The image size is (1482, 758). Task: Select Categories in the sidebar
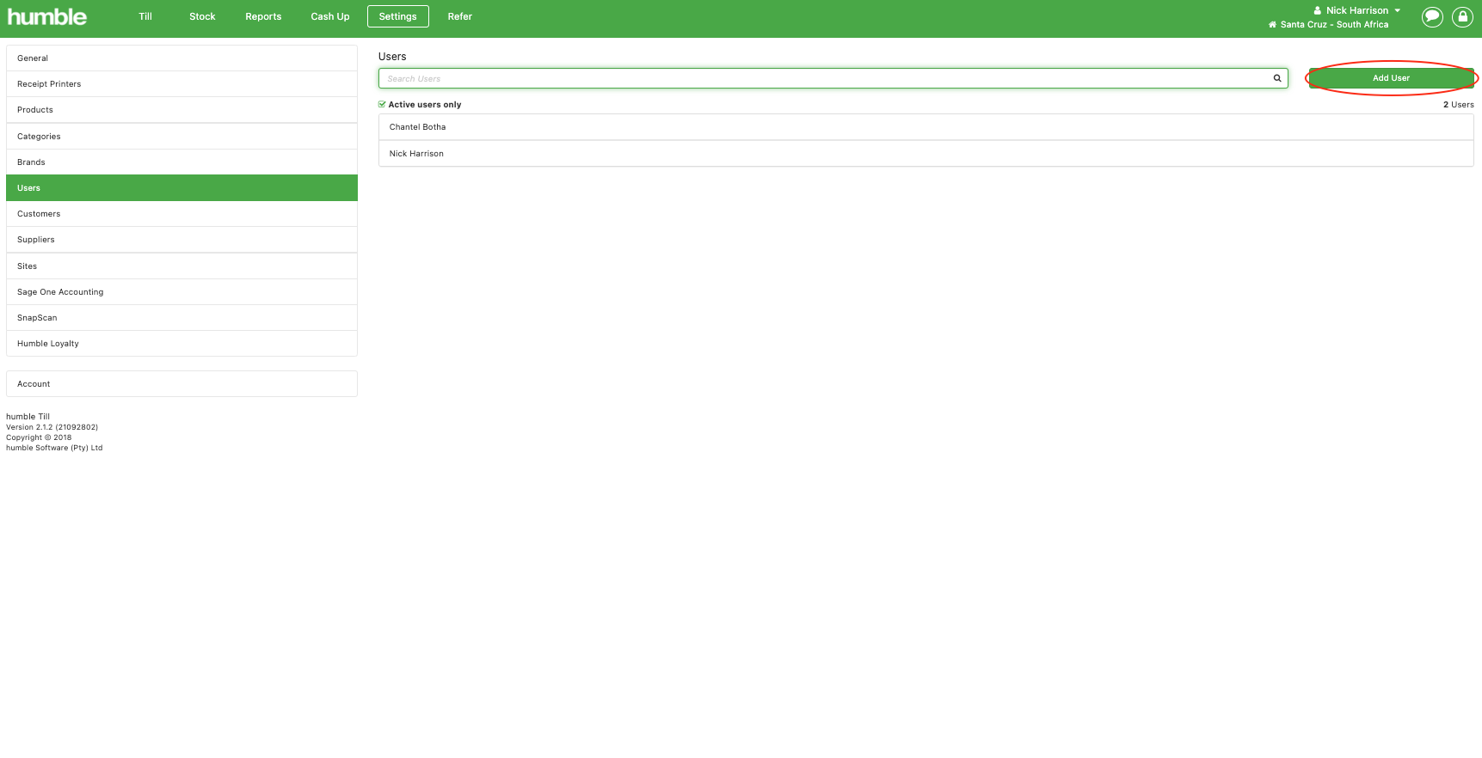pos(181,137)
